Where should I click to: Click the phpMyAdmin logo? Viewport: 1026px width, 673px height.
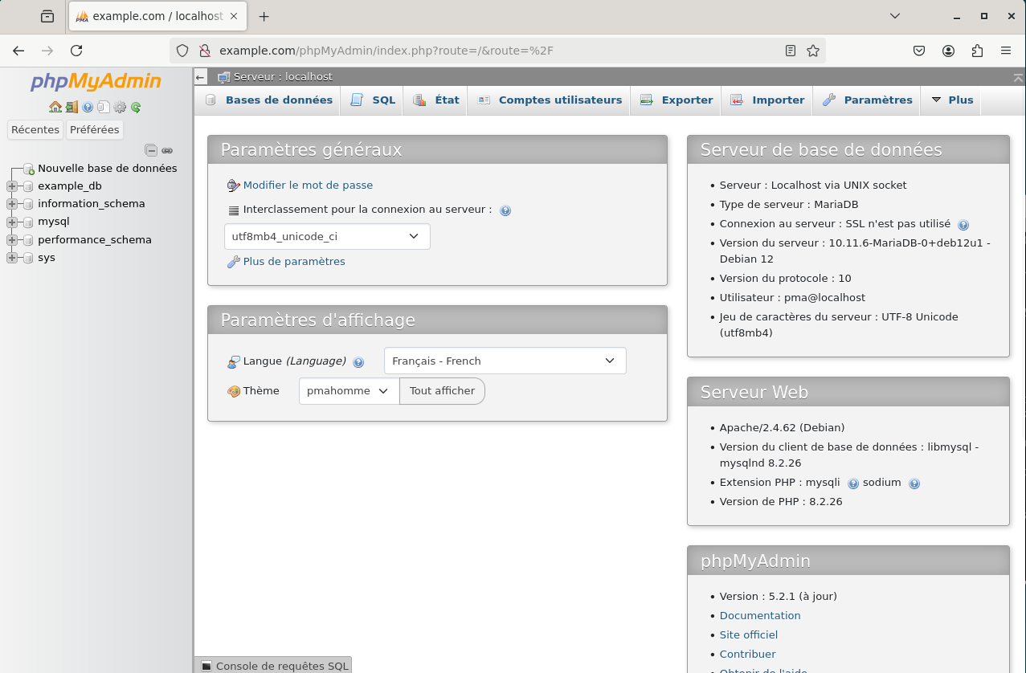(96, 81)
